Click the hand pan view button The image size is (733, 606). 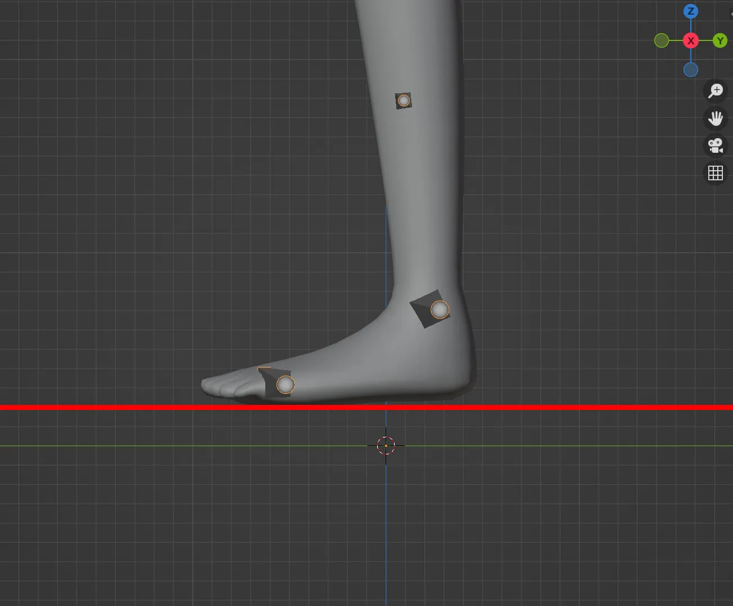click(x=716, y=118)
